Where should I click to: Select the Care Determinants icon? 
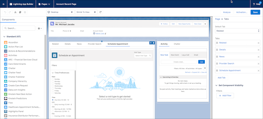tap(6, 64)
